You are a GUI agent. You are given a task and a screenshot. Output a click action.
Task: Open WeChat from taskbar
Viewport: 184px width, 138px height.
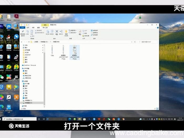click(109, 119)
